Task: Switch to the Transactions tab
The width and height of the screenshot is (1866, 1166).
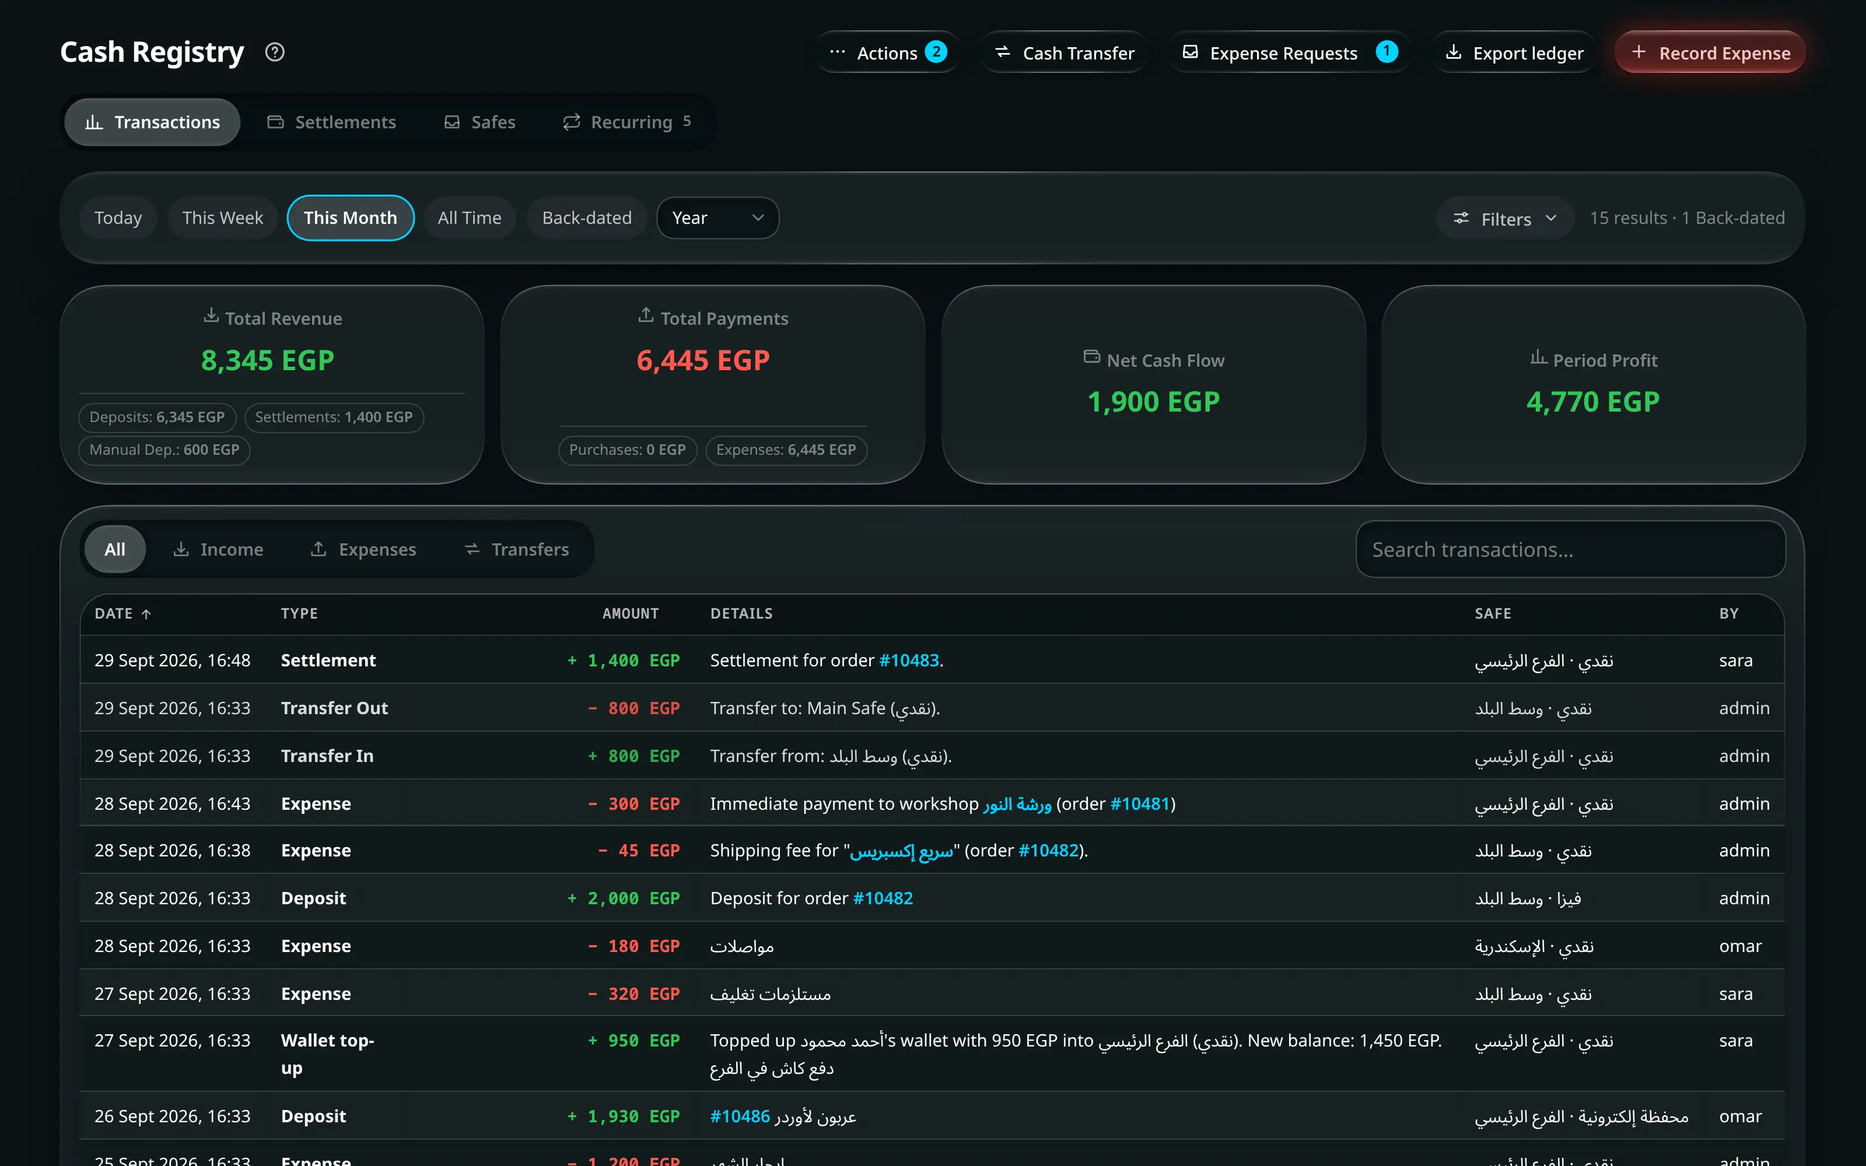Action: click(x=152, y=122)
